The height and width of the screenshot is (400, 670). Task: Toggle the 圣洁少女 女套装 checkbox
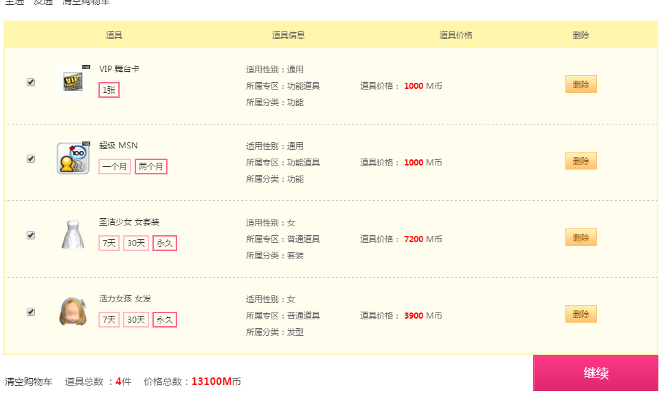31,235
